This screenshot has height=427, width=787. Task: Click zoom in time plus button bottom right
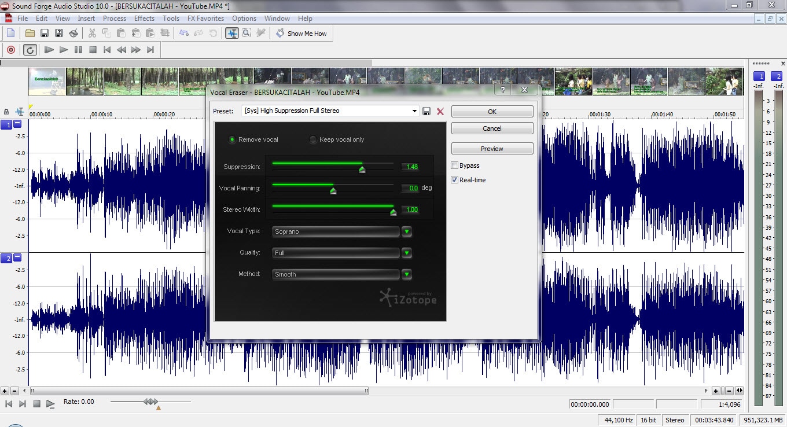[x=715, y=391]
